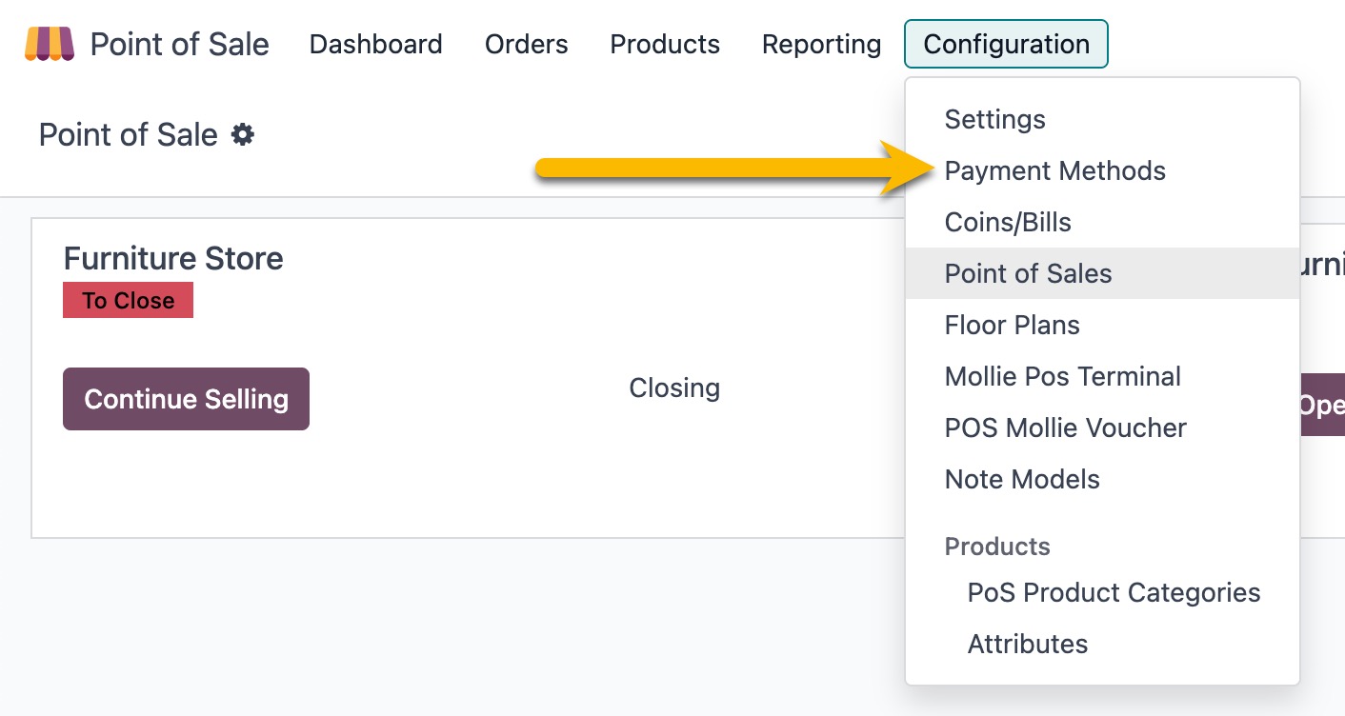The image size is (1345, 716).
Task: Open the Dashboard menu
Action: pos(375,44)
